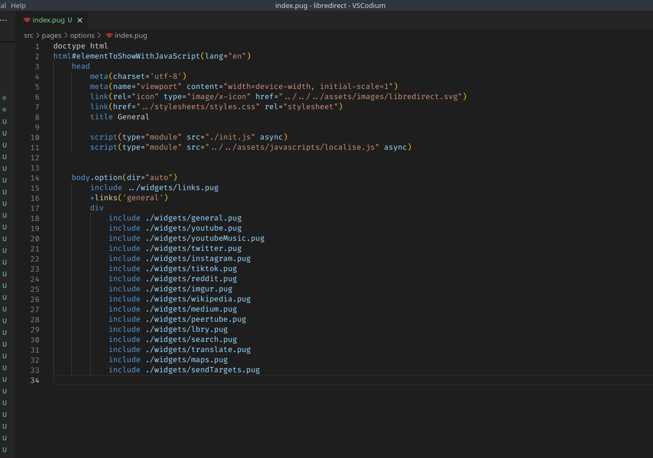The image size is (653, 458).
Task: Click the "title General" line
Action: tap(120, 117)
